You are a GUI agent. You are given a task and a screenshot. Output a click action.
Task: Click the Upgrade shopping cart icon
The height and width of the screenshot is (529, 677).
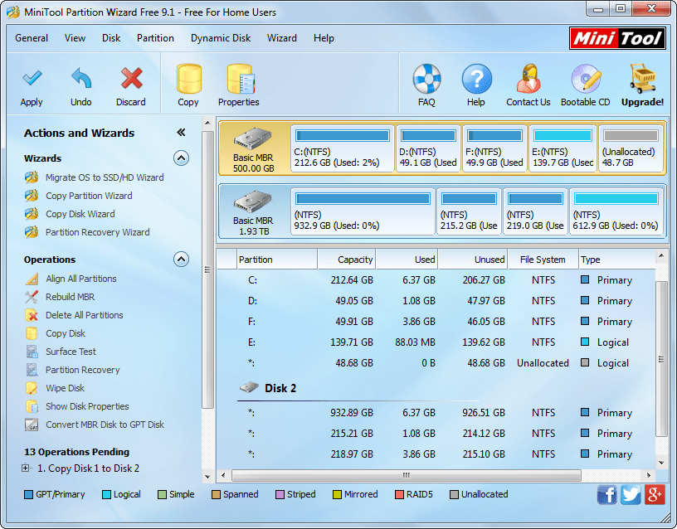click(x=642, y=79)
